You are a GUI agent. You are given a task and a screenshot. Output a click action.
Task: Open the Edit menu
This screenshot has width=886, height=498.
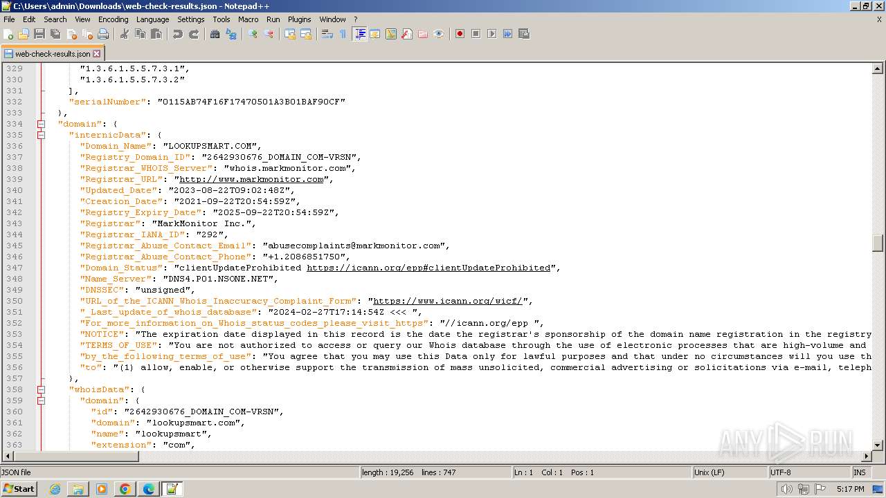coord(29,19)
